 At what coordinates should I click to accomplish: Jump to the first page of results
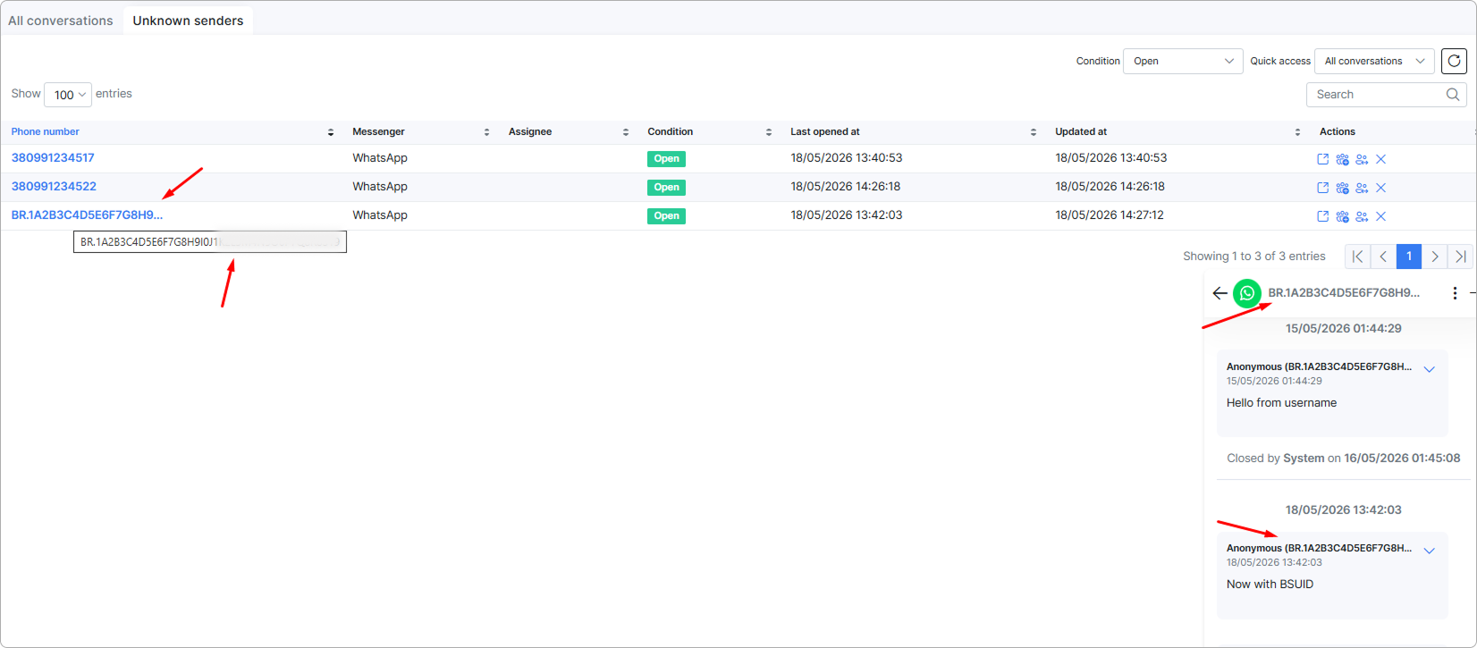1357,257
